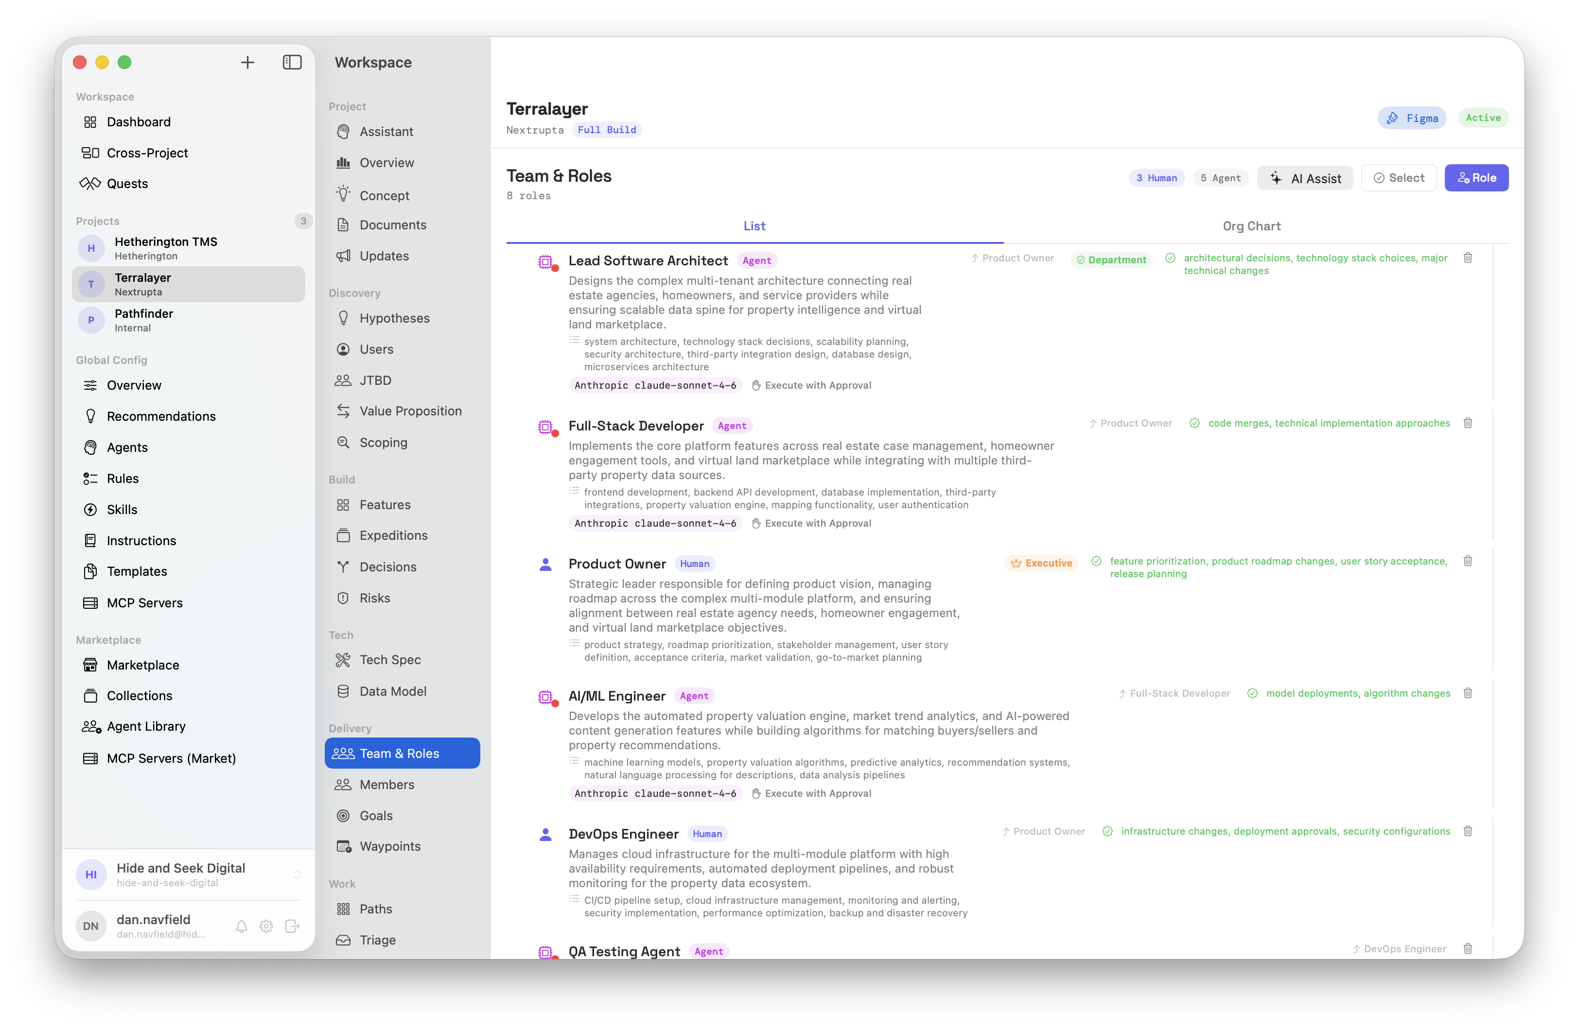1579x1031 pixels.
Task: Click the plus icon to add new item
Action: tap(247, 62)
